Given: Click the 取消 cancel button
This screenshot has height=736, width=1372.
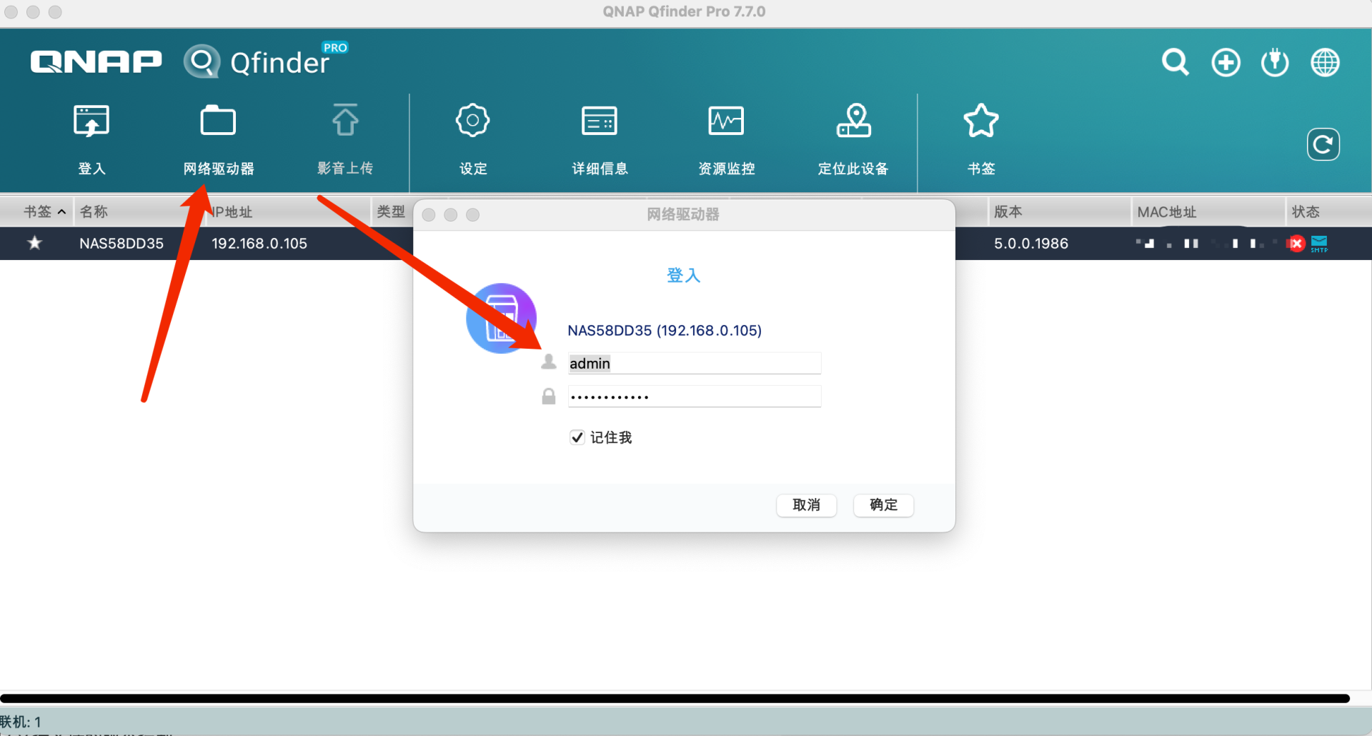Looking at the screenshot, I should tap(806, 505).
